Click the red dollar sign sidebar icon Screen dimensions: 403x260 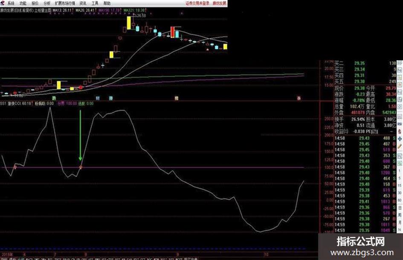400,131
